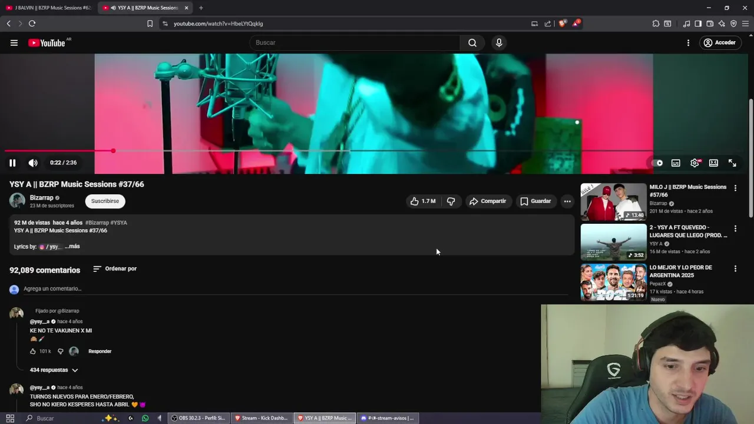This screenshot has height=424, width=754.
Task: Toggle the browser sidebar panel
Action: [x=698, y=24]
